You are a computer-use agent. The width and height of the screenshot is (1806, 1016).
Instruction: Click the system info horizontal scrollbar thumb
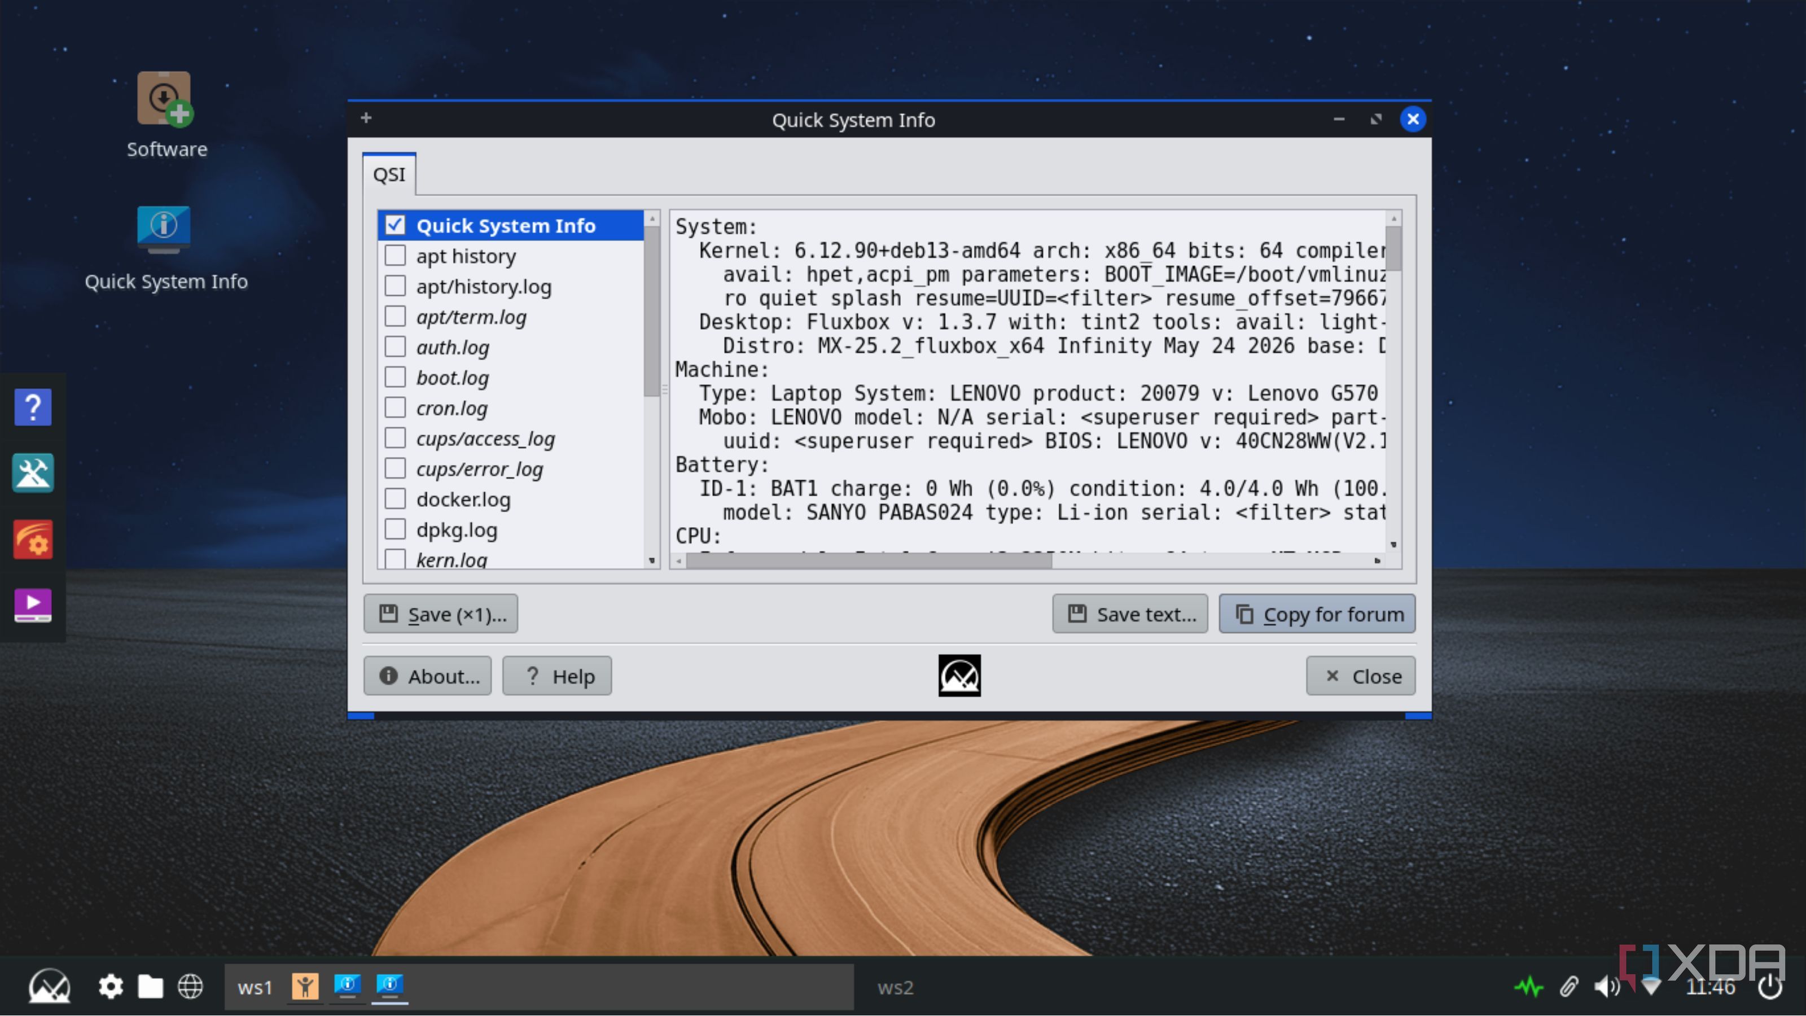[869, 561]
